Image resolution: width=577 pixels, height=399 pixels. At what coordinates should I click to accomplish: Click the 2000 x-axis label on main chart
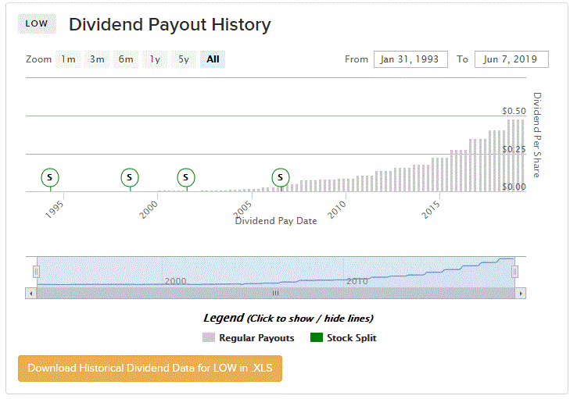click(149, 210)
